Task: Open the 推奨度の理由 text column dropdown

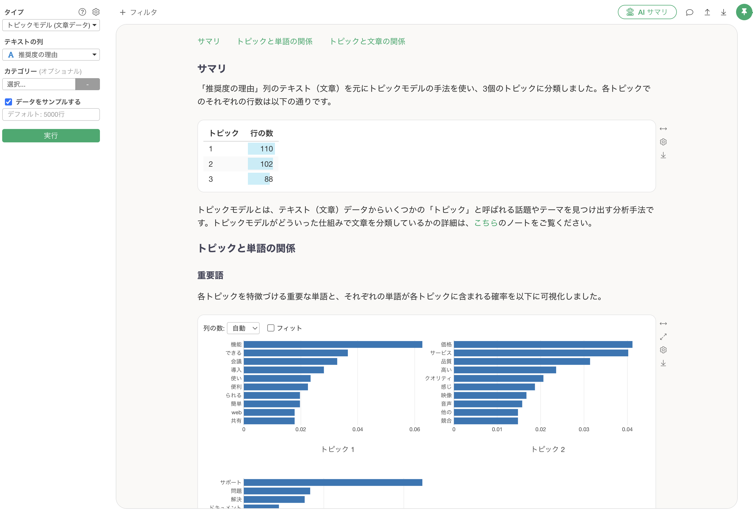Action: (51, 54)
